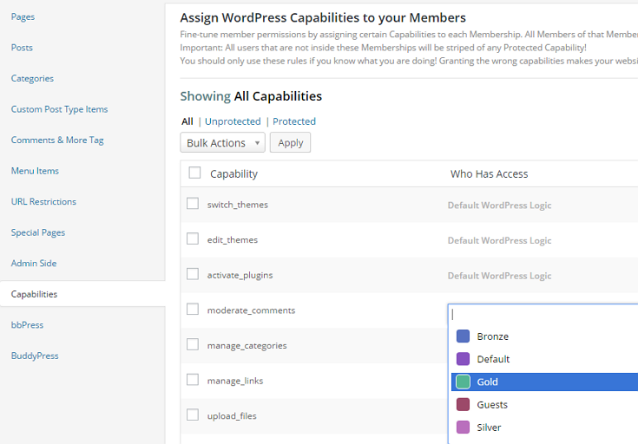
Task: Choose Guests membership option
Action: 545,405
